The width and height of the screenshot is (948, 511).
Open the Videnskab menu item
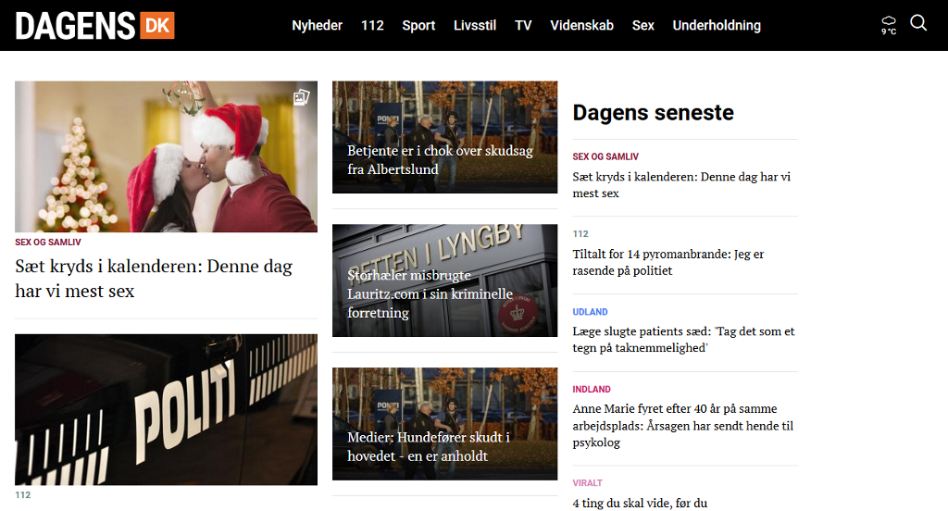tap(581, 25)
